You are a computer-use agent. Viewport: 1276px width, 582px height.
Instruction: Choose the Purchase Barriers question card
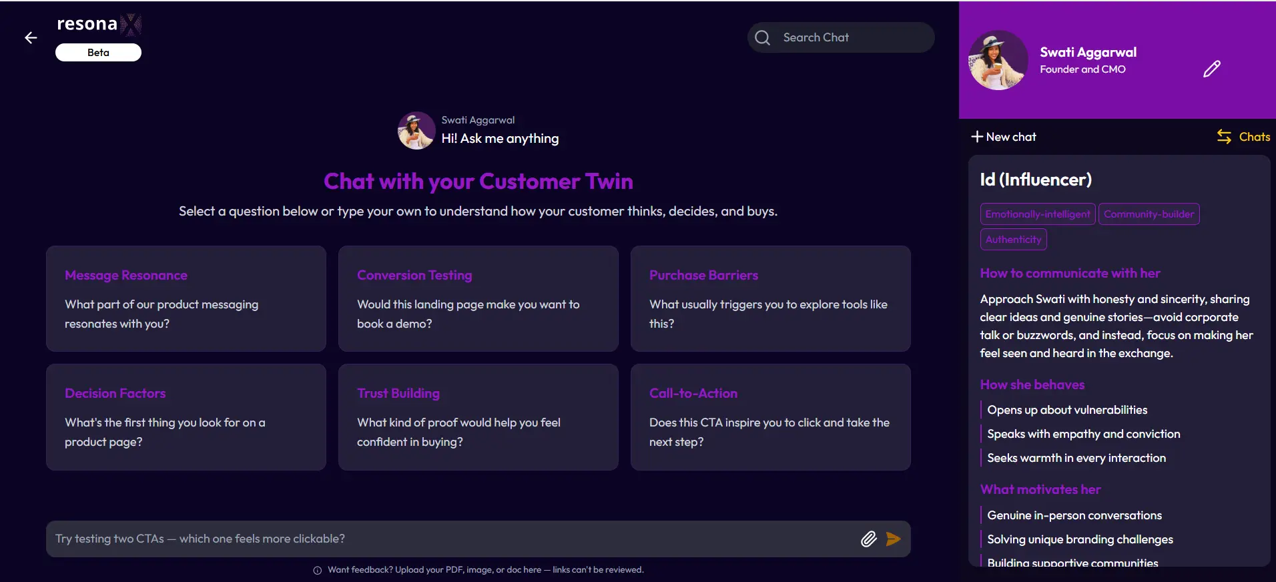[x=771, y=298]
